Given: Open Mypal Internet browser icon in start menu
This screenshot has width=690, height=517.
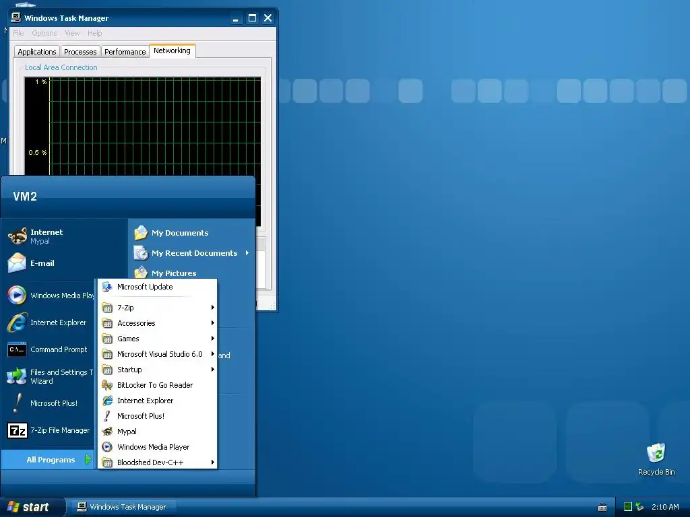Looking at the screenshot, I should (18, 236).
